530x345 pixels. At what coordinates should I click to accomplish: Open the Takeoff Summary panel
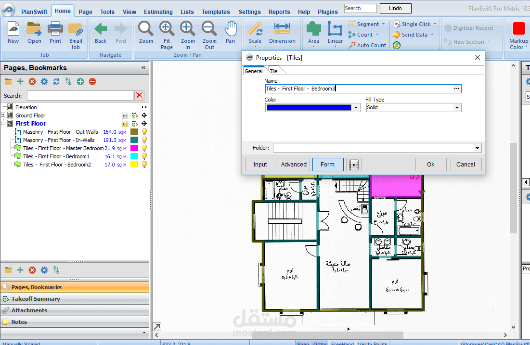[x=75, y=299]
